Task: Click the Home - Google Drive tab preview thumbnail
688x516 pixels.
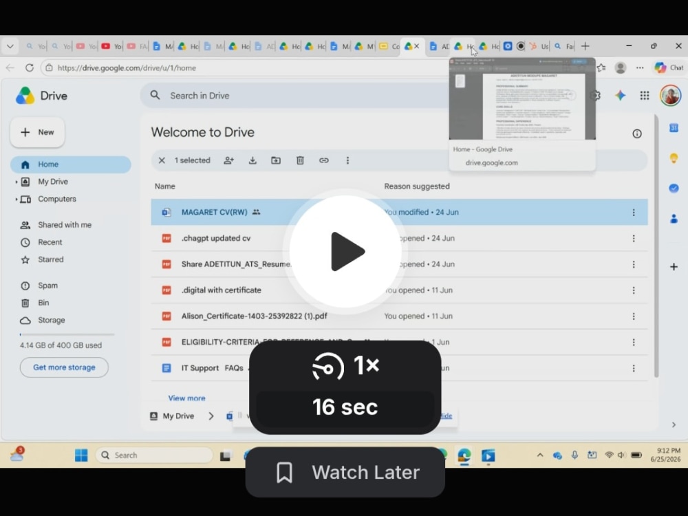Action: (x=522, y=98)
